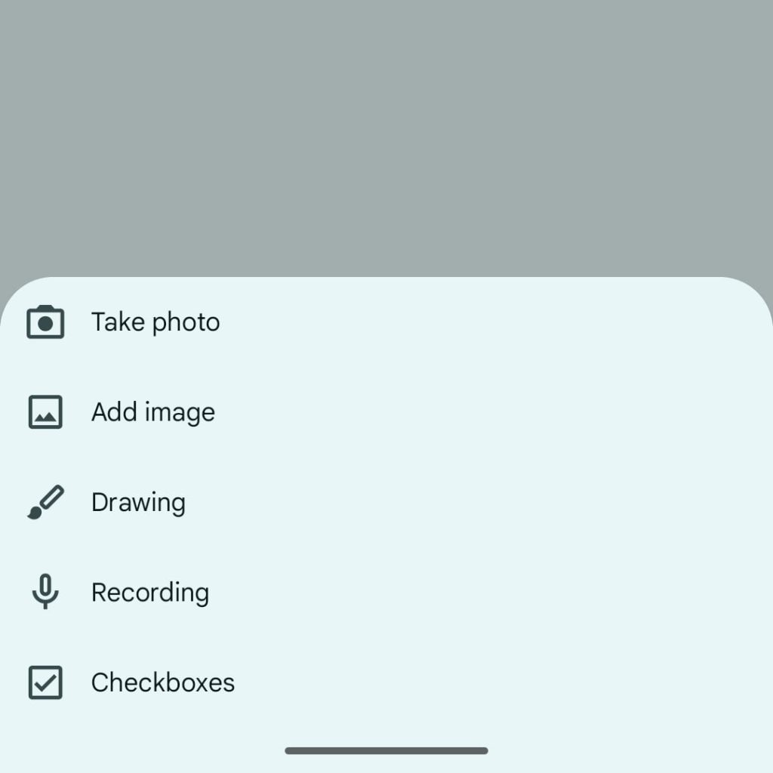Tap the word "Add" in Add image
This screenshot has width=773, height=773.
click(x=115, y=412)
